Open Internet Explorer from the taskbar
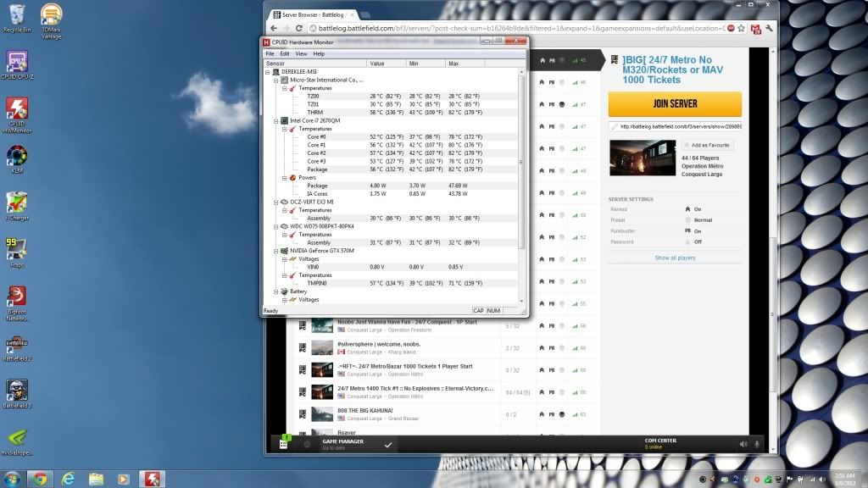 pyautogui.click(x=68, y=479)
